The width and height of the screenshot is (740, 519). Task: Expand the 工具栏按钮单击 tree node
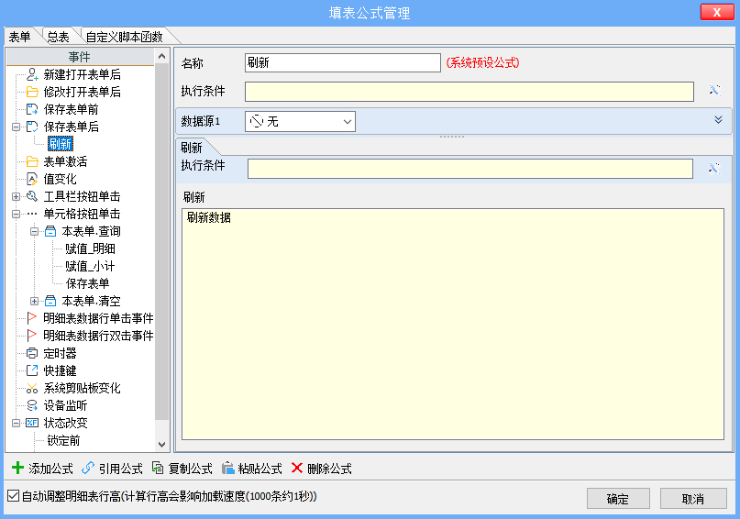pyautogui.click(x=16, y=197)
